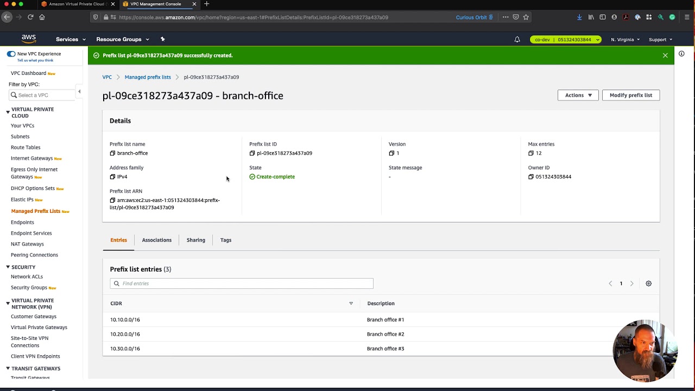Sort entries by the CIDR column arrow
Image resolution: width=695 pixels, height=391 pixels.
click(351, 304)
